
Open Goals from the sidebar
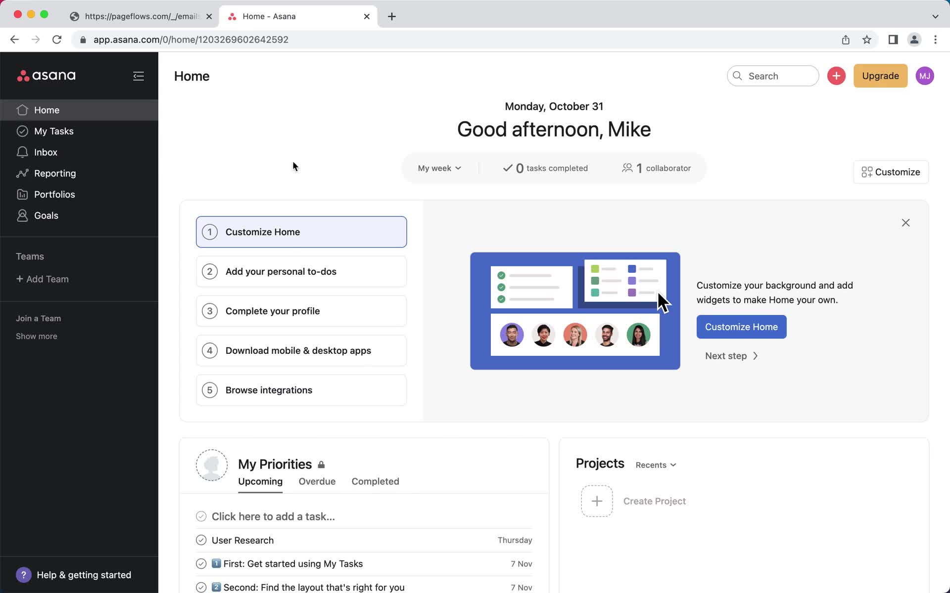click(x=79, y=215)
